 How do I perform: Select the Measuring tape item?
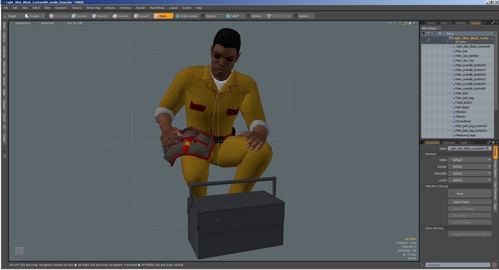click(x=466, y=135)
